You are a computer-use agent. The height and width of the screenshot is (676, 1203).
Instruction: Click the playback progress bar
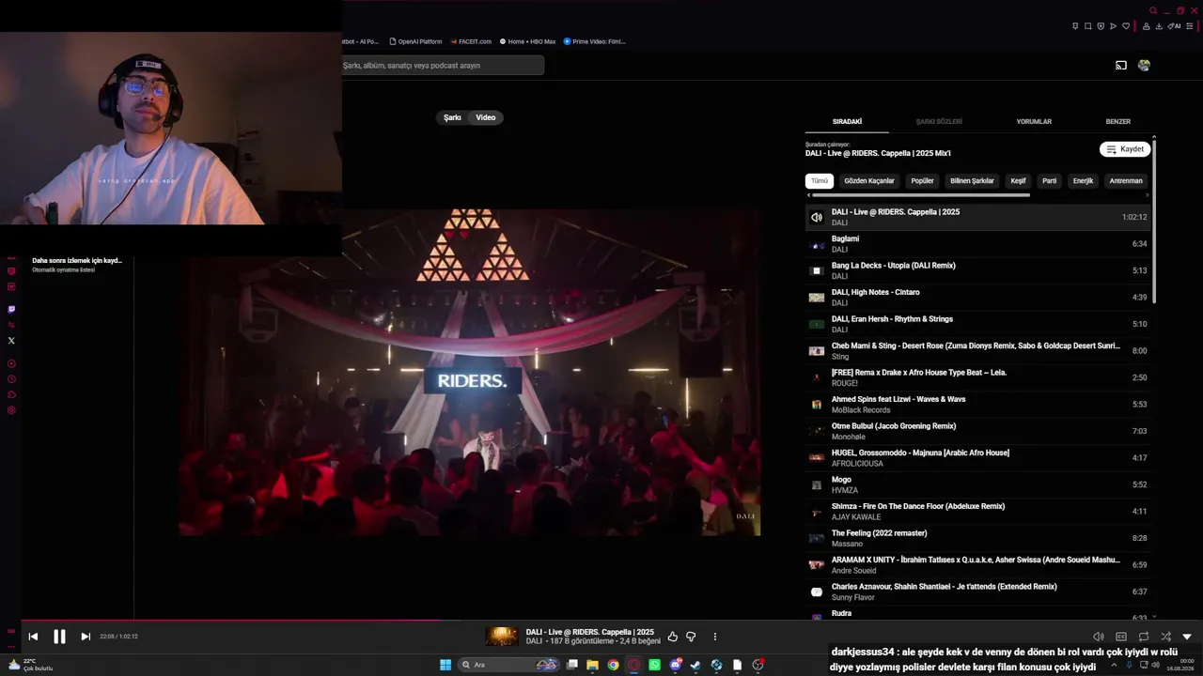[x=601, y=620]
